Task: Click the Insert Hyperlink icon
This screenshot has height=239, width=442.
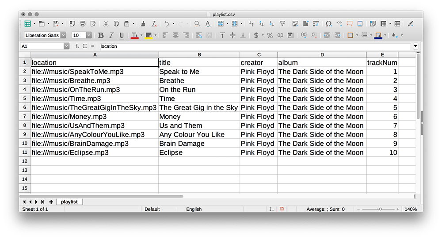Action: [x=339, y=24]
